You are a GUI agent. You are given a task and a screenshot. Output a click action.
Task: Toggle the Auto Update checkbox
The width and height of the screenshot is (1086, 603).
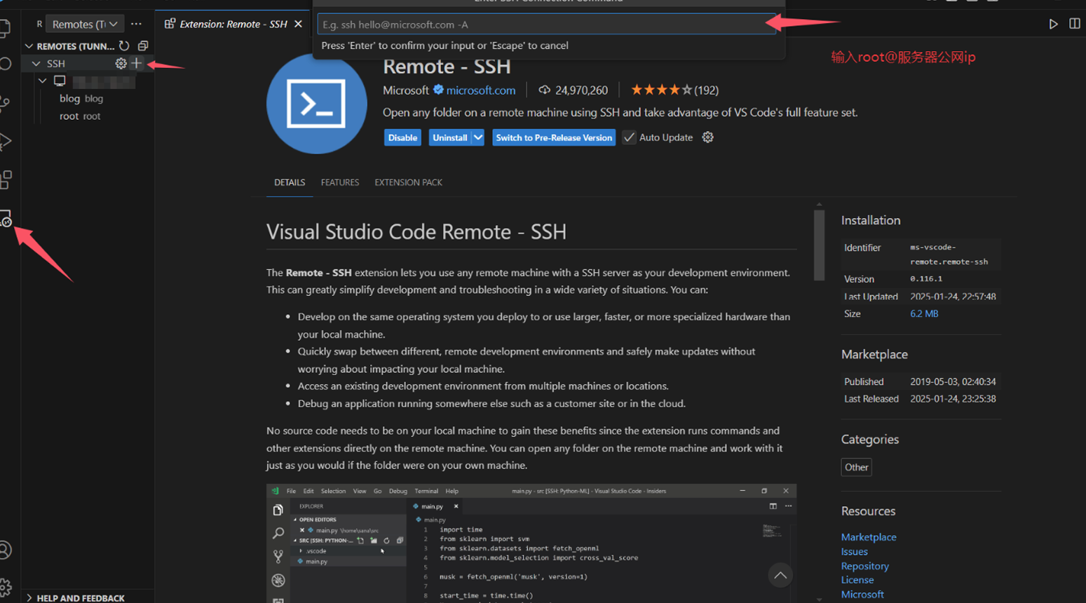click(x=630, y=137)
